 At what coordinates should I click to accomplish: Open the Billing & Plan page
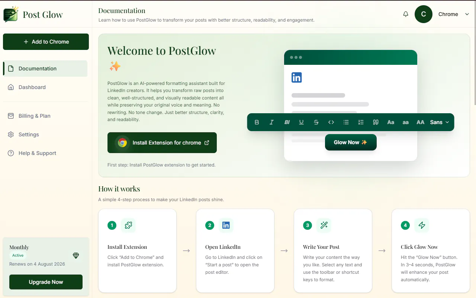45,116
